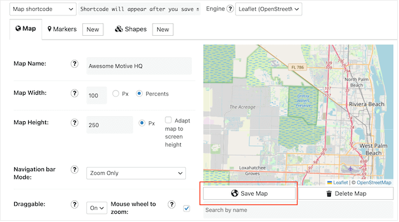Click the globe icon on Map tab
Image resolution: width=399 pixels, height=222 pixels.
(18, 29)
